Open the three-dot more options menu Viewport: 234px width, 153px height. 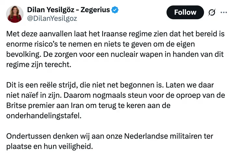[x=224, y=13]
